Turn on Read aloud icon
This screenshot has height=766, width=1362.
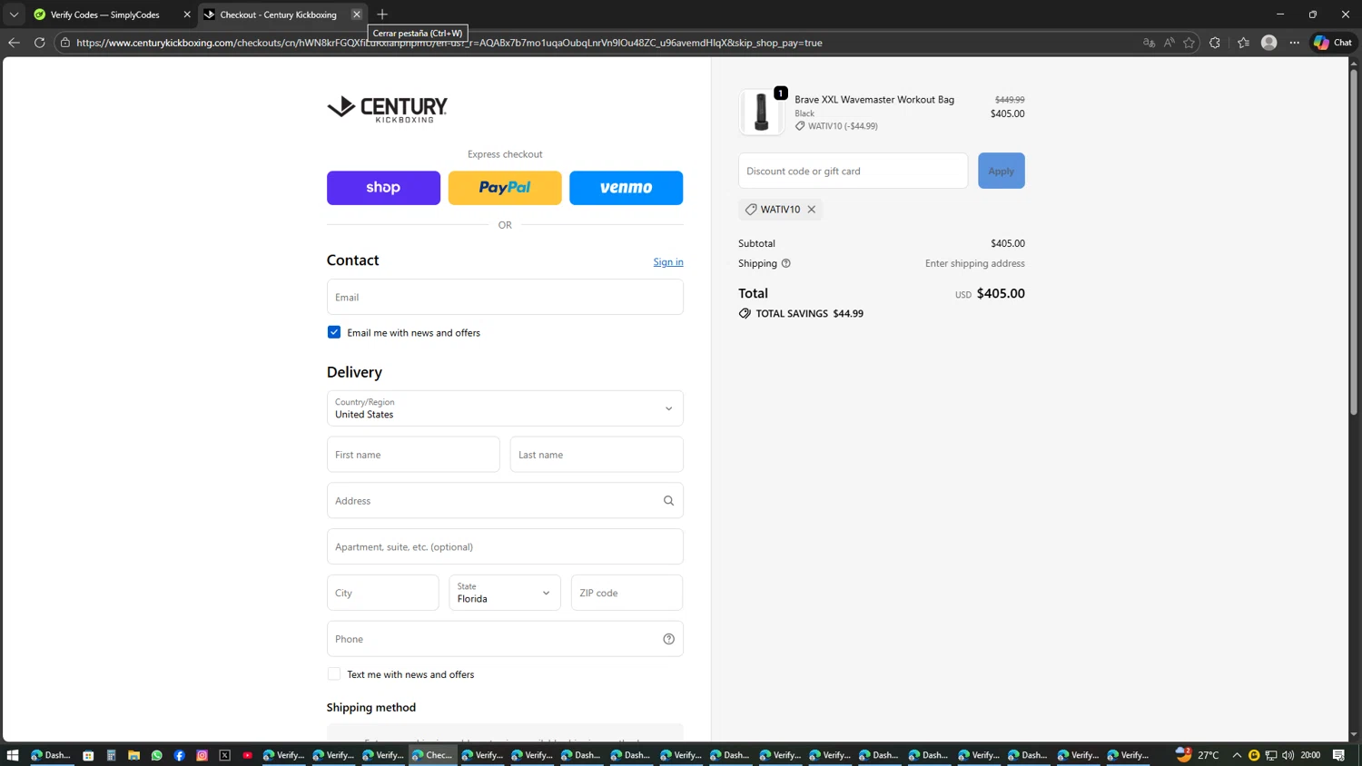click(x=1170, y=43)
